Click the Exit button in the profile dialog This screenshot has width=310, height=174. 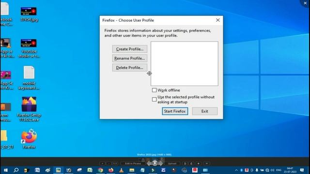[x=204, y=111]
